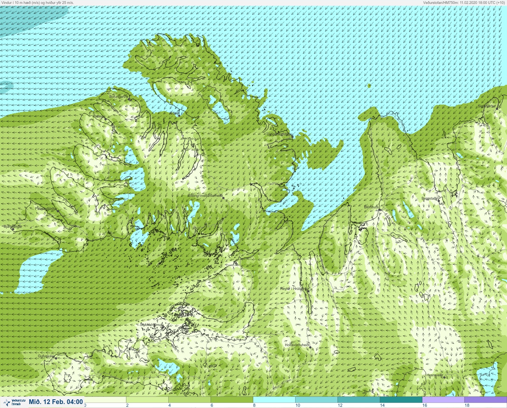Viewport: 507px width, 408px height.
Task: Click the Reykir í Hrútafirði station label
Action: tap(294, 289)
